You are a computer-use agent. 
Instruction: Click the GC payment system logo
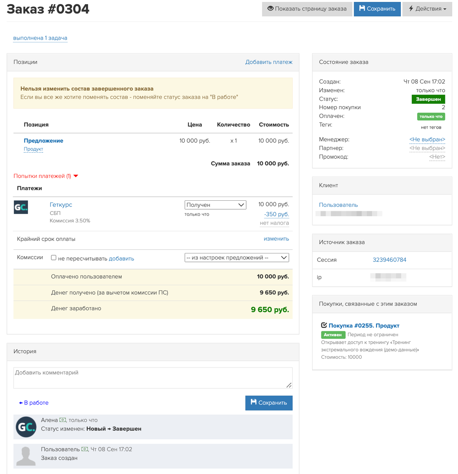[x=21, y=207]
